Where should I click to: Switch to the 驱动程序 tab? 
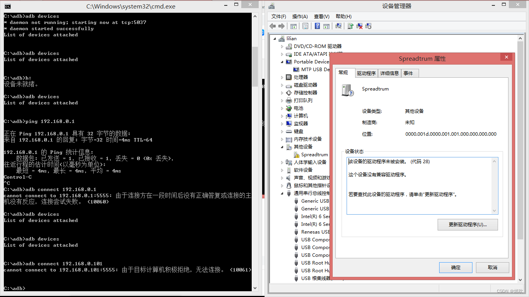pyautogui.click(x=366, y=73)
